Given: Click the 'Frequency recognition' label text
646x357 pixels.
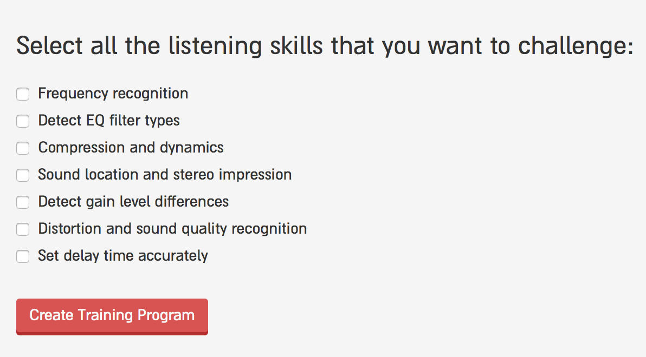Looking at the screenshot, I should pyautogui.click(x=113, y=94).
